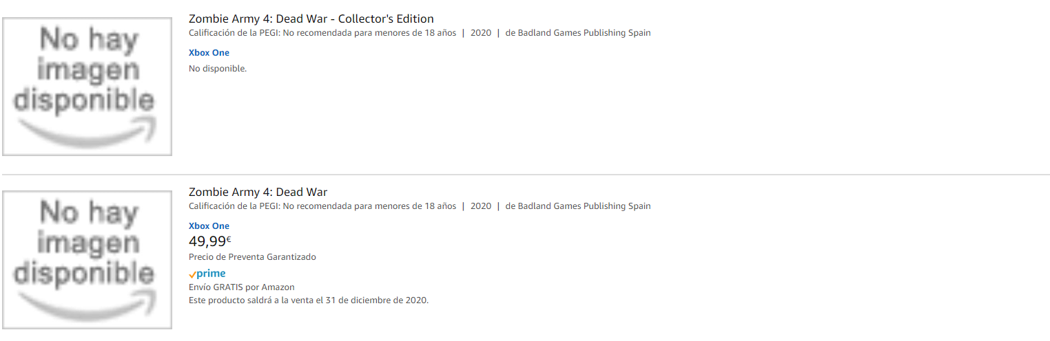Open the standard Zombie Army 4 thumbnail
This screenshot has height=341, width=1050.
tap(87, 259)
